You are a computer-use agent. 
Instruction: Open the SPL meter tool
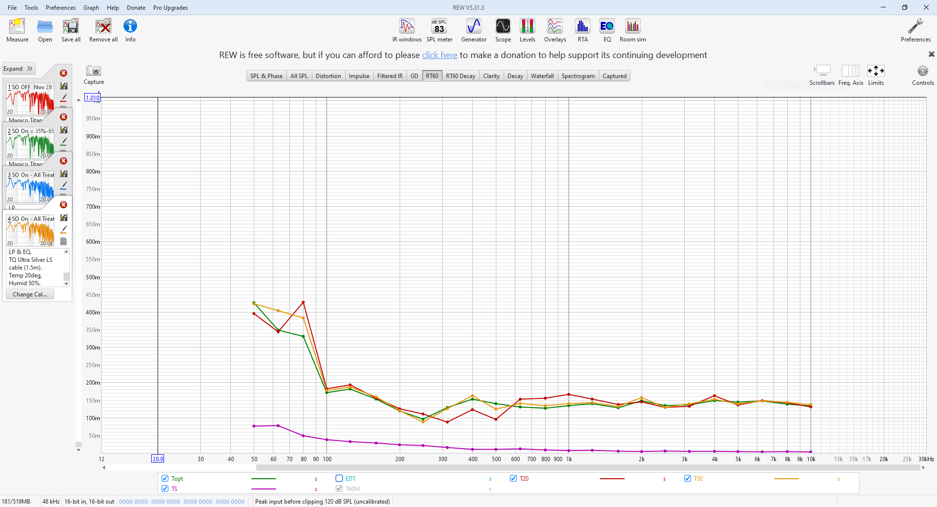(439, 30)
